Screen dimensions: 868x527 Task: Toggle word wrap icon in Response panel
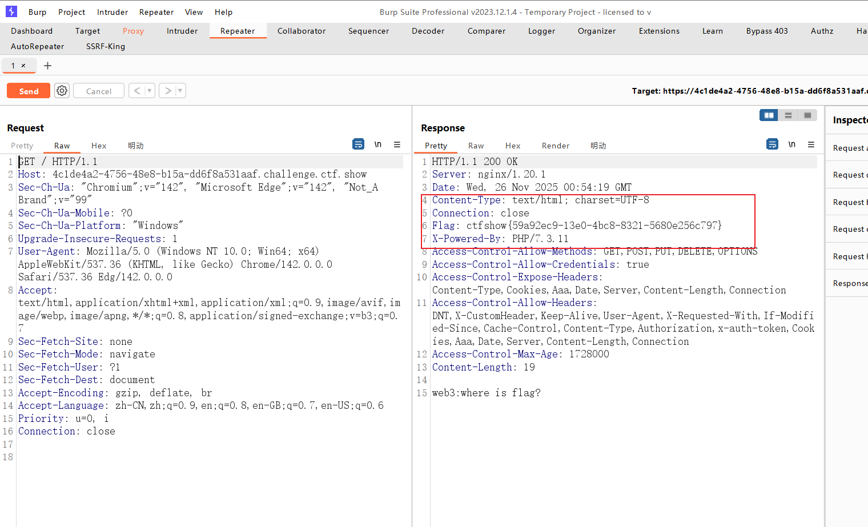(x=772, y=144)
